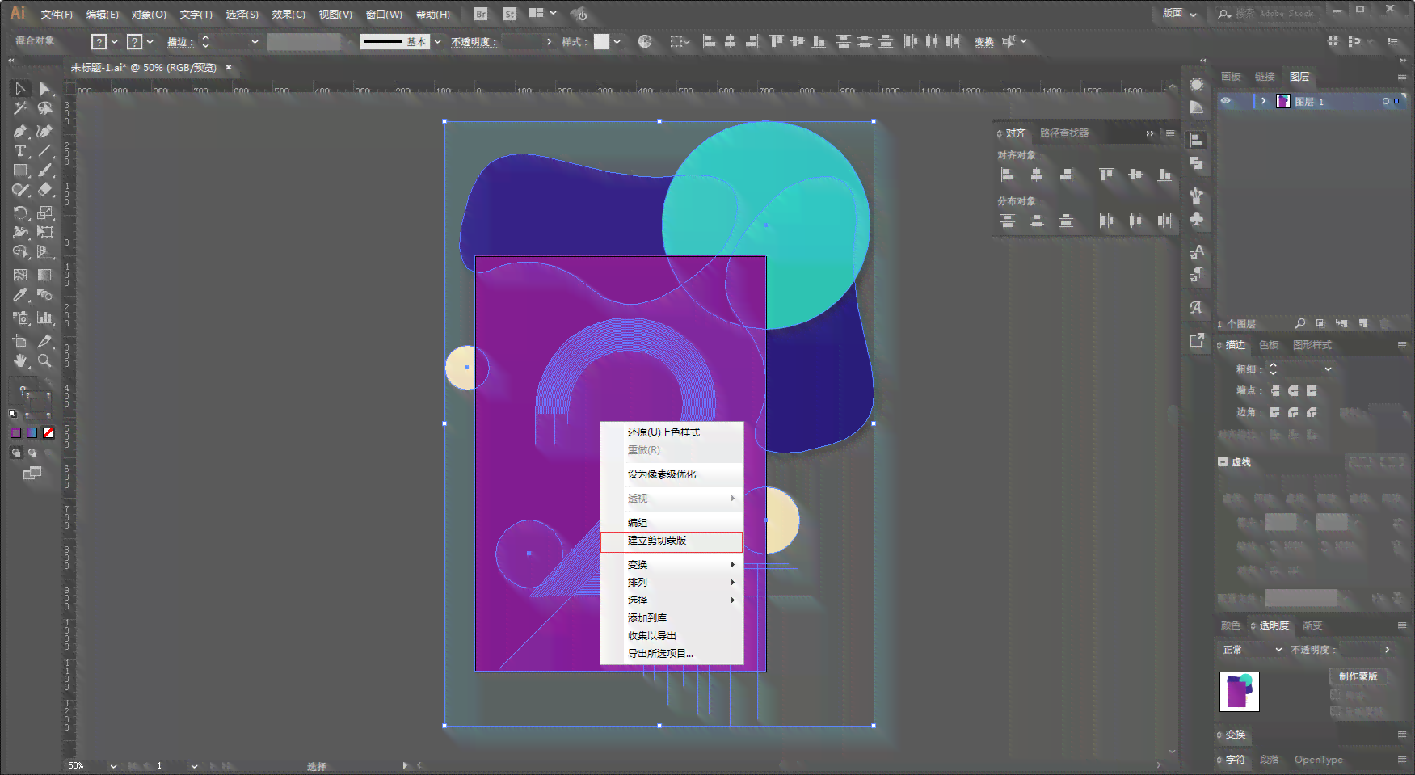Image resolution: width=1415 pixels, height=775 pixels.
Task: Click the 描边 link in control bar
Action: click(179, 42)
